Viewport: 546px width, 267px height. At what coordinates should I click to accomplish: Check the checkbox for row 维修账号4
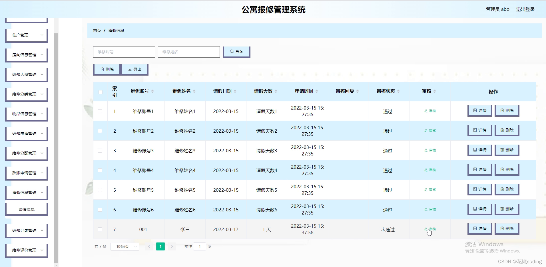click(100, 170)
